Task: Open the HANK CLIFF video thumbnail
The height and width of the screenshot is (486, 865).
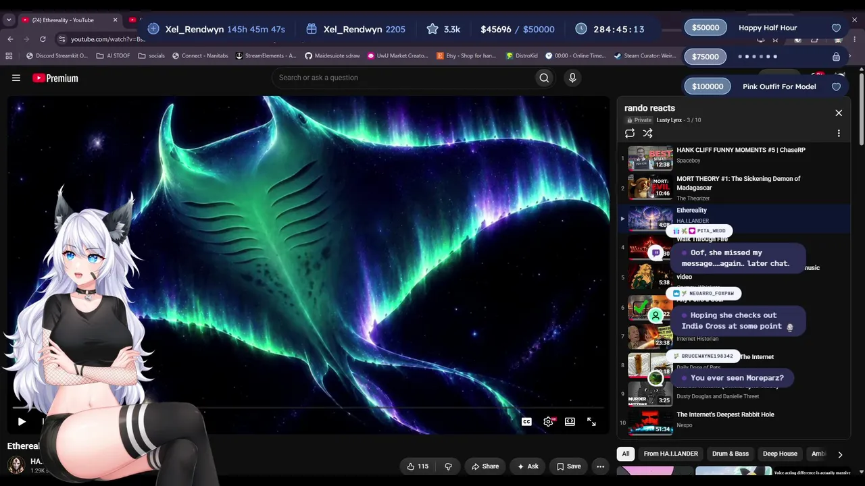Action: [x=650, y=159]
